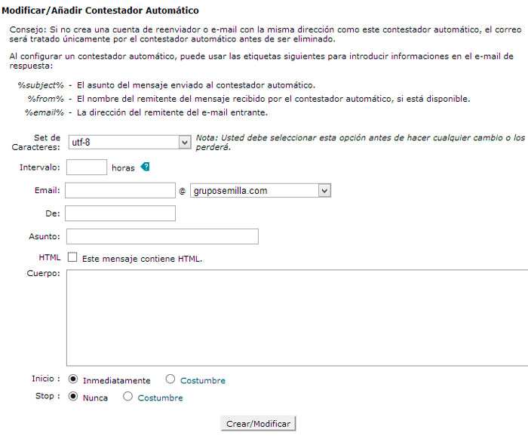
Task: Select Nunca for Stop
Action: [x=73, y=397]
